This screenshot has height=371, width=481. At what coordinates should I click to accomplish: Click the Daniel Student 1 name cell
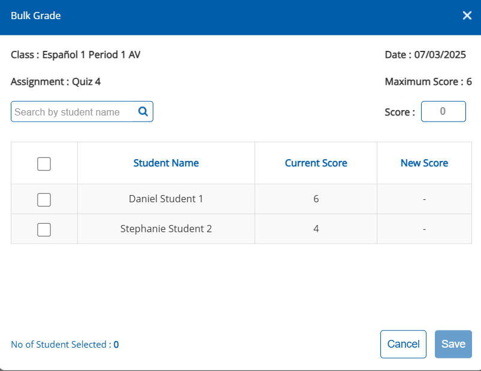166,199
